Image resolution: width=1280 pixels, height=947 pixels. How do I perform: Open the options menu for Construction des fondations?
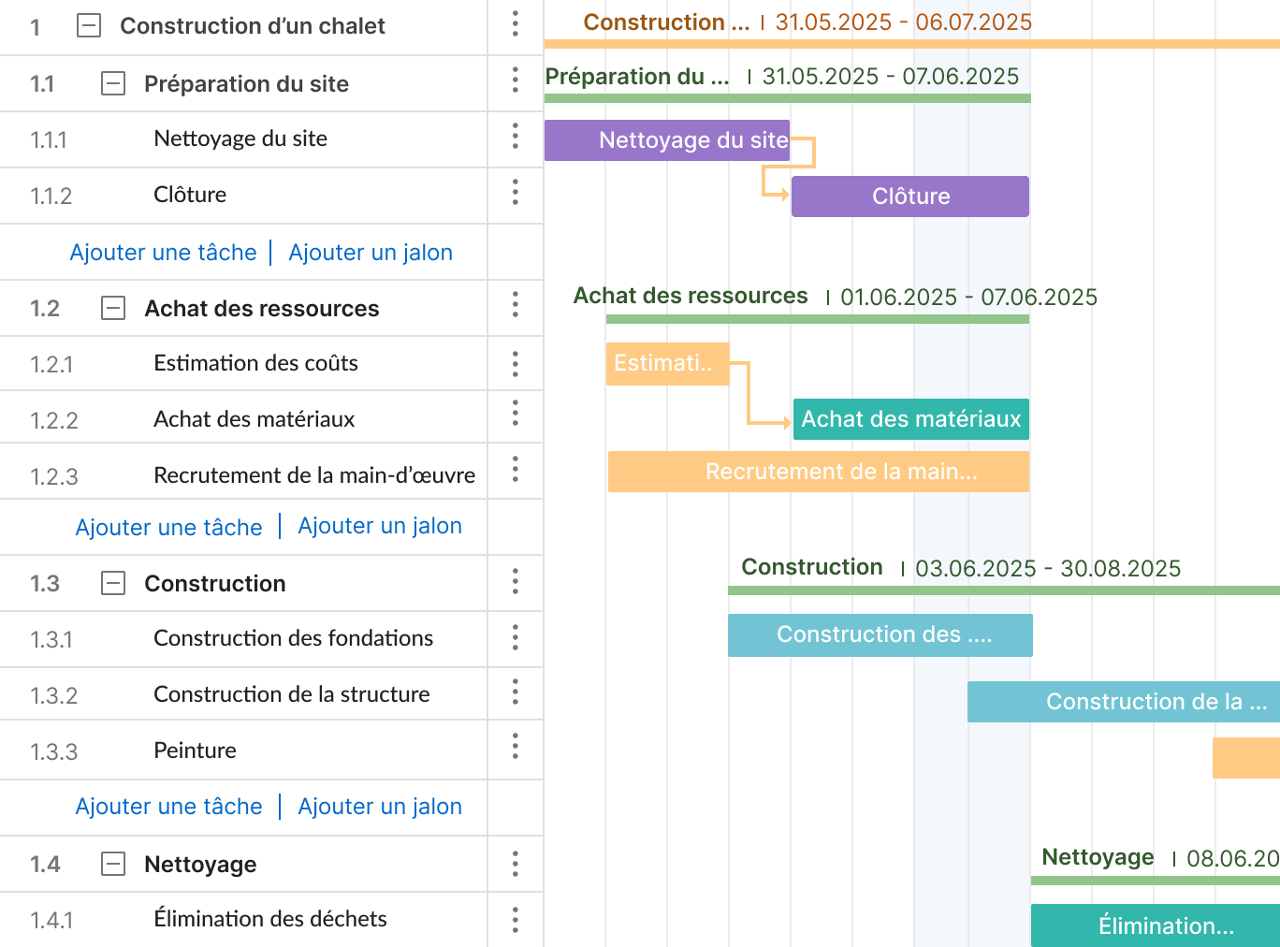click(x=516, y=638)
